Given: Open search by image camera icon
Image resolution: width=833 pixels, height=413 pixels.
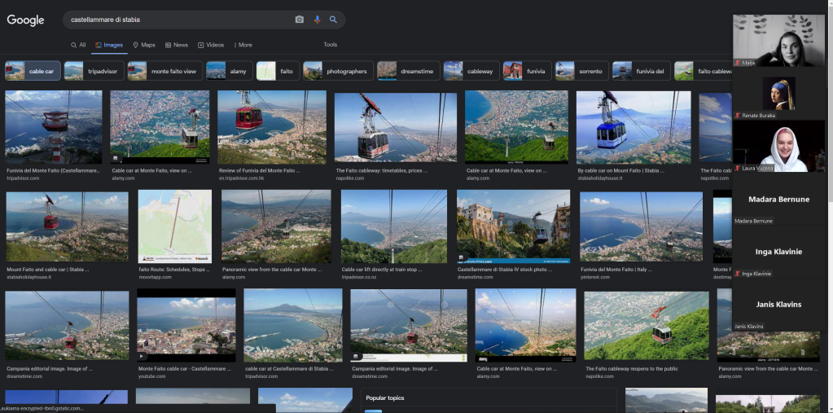Looking at the screenshot, I should (x=299, y=20).
